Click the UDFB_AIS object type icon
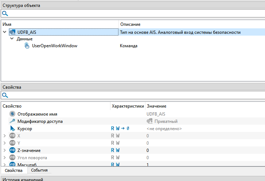Viewport: 265px width, 181px height. click(x=12, y=32)
